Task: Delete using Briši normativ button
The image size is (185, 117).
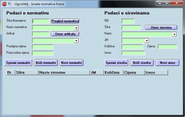Action: pos(46,63)
